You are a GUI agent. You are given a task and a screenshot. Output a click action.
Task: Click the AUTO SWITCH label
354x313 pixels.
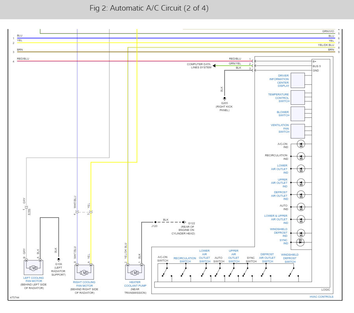(219, 260)
